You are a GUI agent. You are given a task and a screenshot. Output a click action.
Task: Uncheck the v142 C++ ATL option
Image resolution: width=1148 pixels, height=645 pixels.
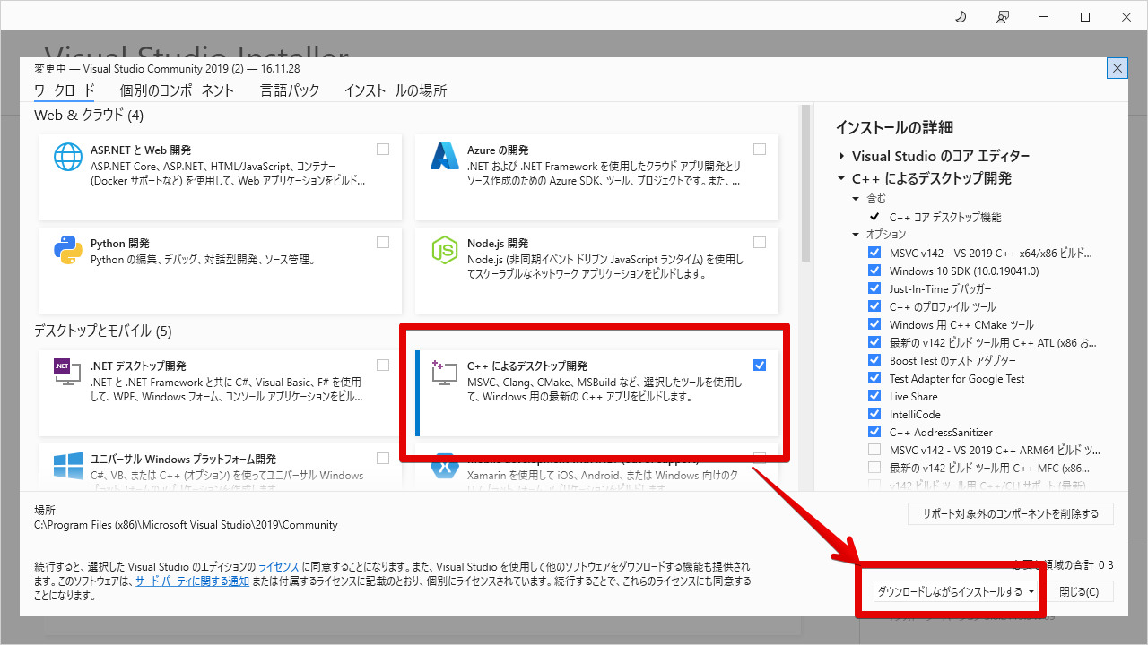874,342
